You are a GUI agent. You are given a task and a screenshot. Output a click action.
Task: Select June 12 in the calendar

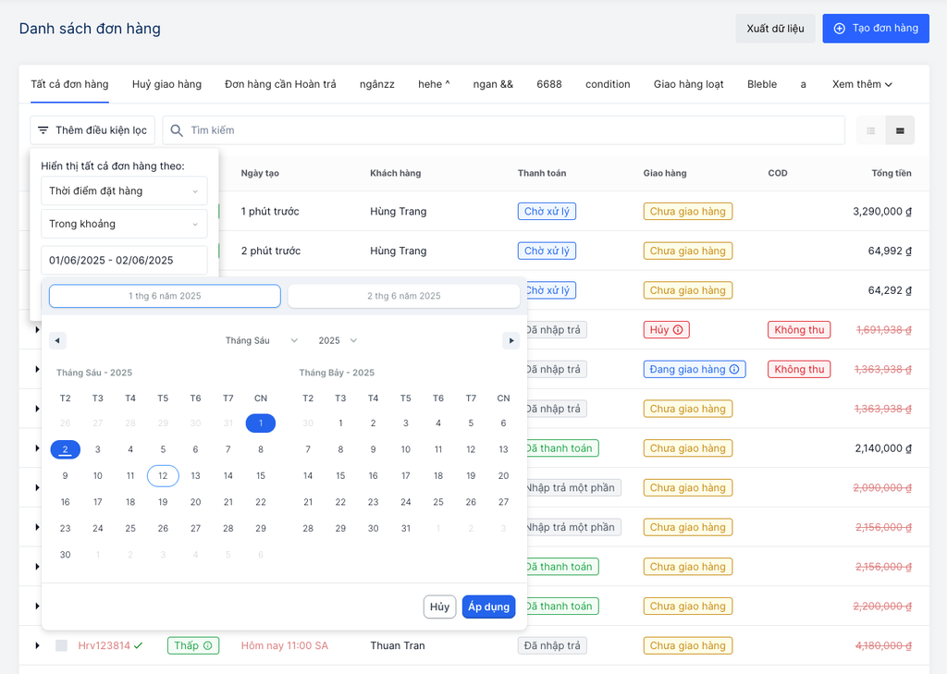(163, 476)
